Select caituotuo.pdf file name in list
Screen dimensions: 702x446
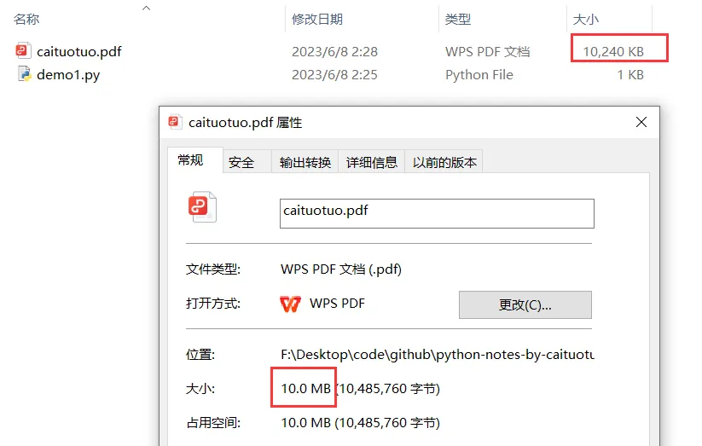(79, 51)
